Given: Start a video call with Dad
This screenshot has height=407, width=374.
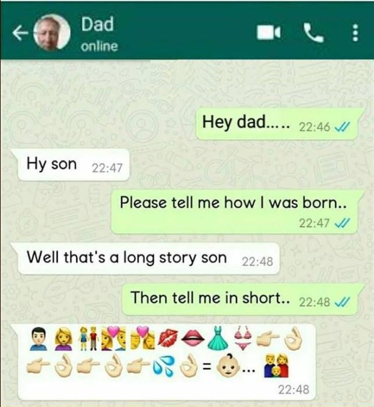Looking at the screenshot, I should [x=269, y=33].
